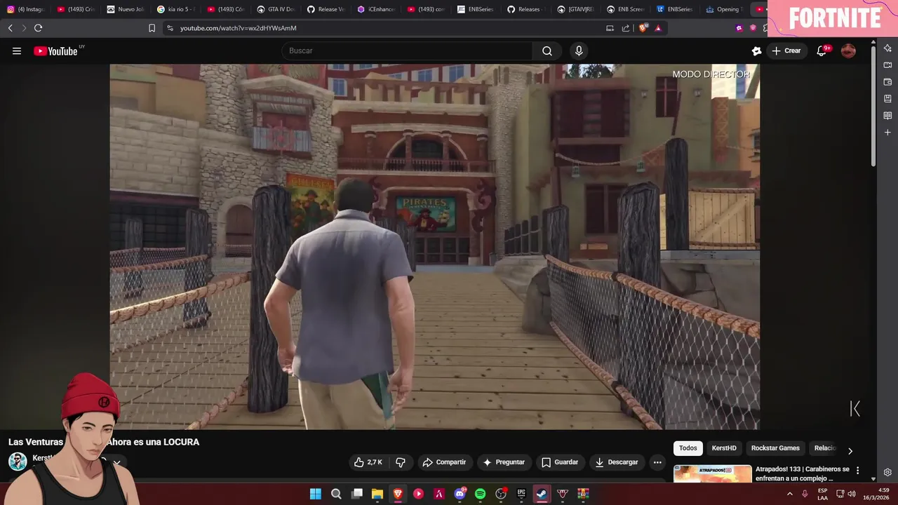
Task: Go to YouTube home via logo
Action: pos(56,50)
